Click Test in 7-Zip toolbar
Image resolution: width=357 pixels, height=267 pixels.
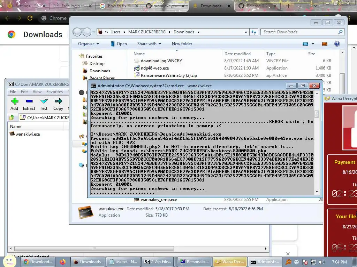(x=44, y=104)
